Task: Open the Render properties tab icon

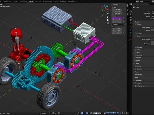Action: coord(131,11)
